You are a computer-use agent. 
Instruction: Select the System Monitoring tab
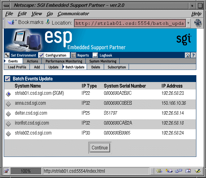coord(103,61)
